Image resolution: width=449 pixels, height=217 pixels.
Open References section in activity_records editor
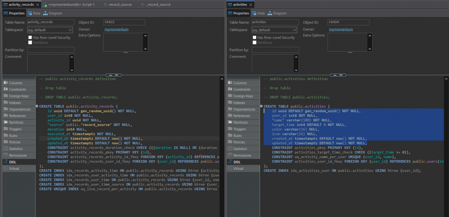18,116
